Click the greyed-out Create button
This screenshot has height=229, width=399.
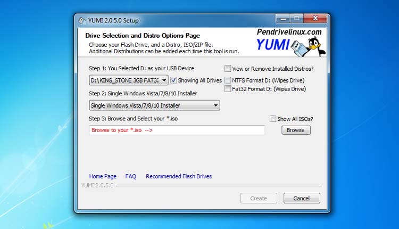point(259,198)
